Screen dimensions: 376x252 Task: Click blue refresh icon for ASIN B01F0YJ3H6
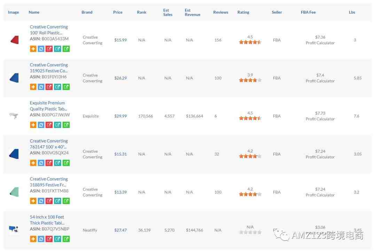(x=41, y=87)
